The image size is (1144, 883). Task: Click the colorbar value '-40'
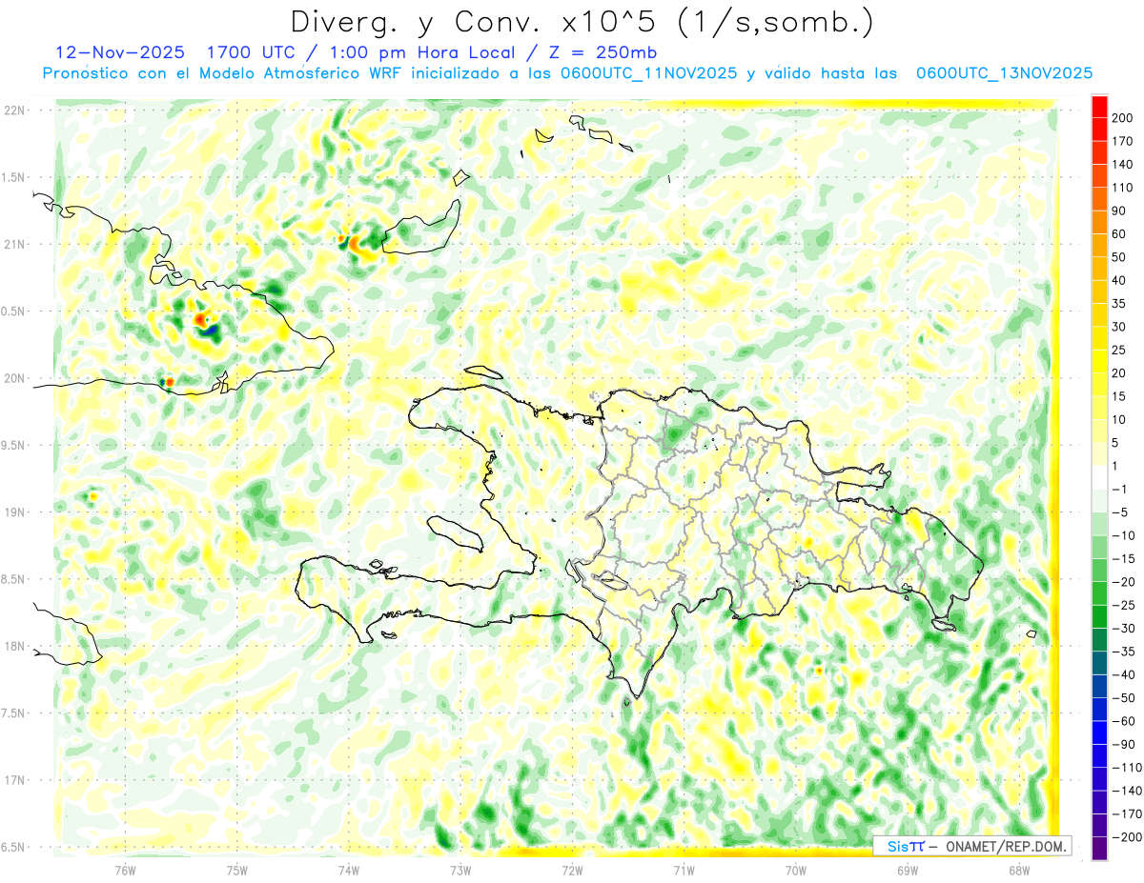[1124, 674]
